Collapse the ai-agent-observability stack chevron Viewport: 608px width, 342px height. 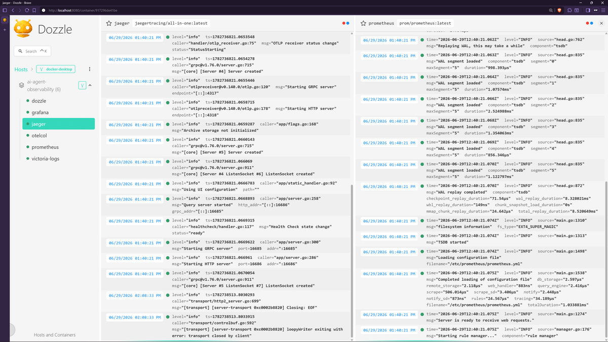(x=90, y=86)
